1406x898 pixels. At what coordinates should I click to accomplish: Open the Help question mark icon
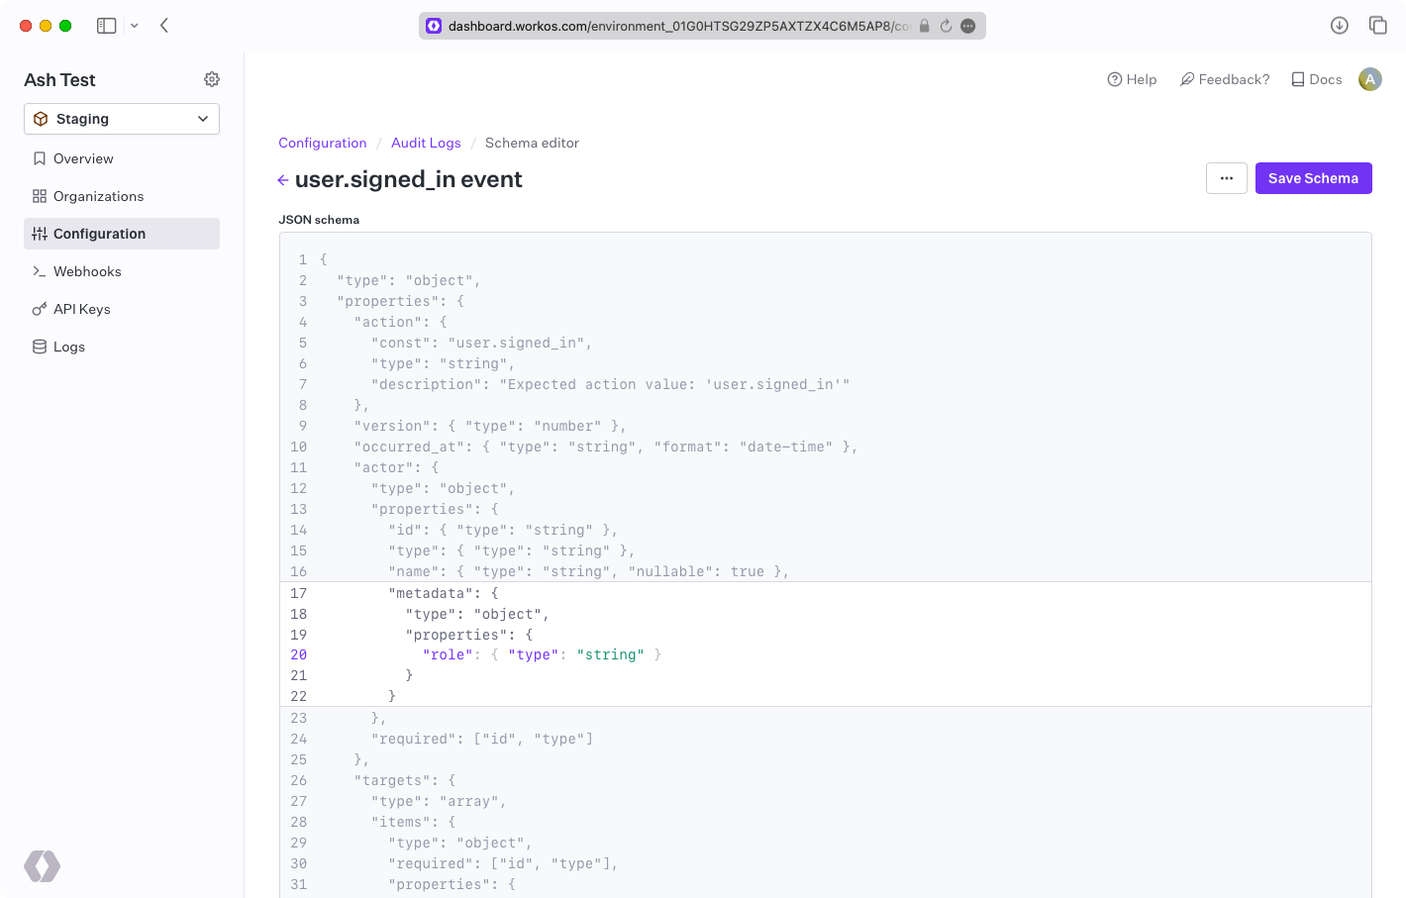click(x=1115, y=79)
